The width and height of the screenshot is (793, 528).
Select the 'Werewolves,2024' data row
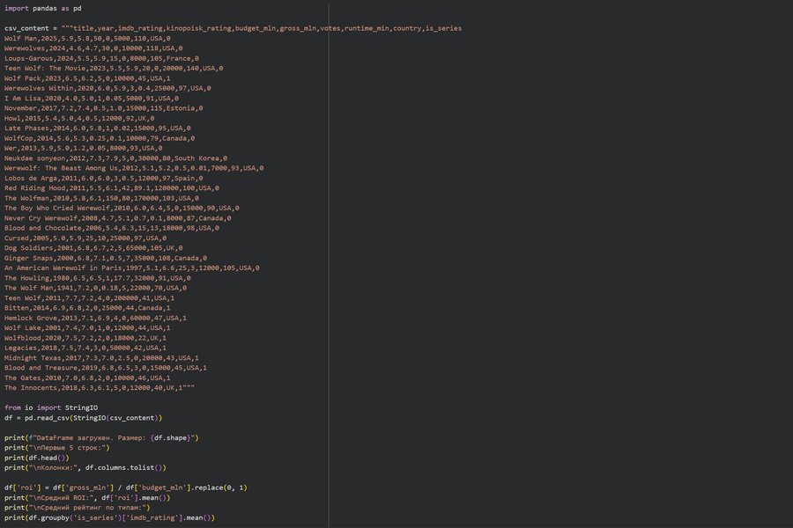coord(93,48)
